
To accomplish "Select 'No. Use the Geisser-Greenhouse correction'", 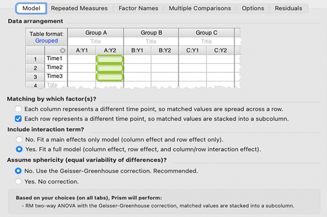I will click(18, 171).
